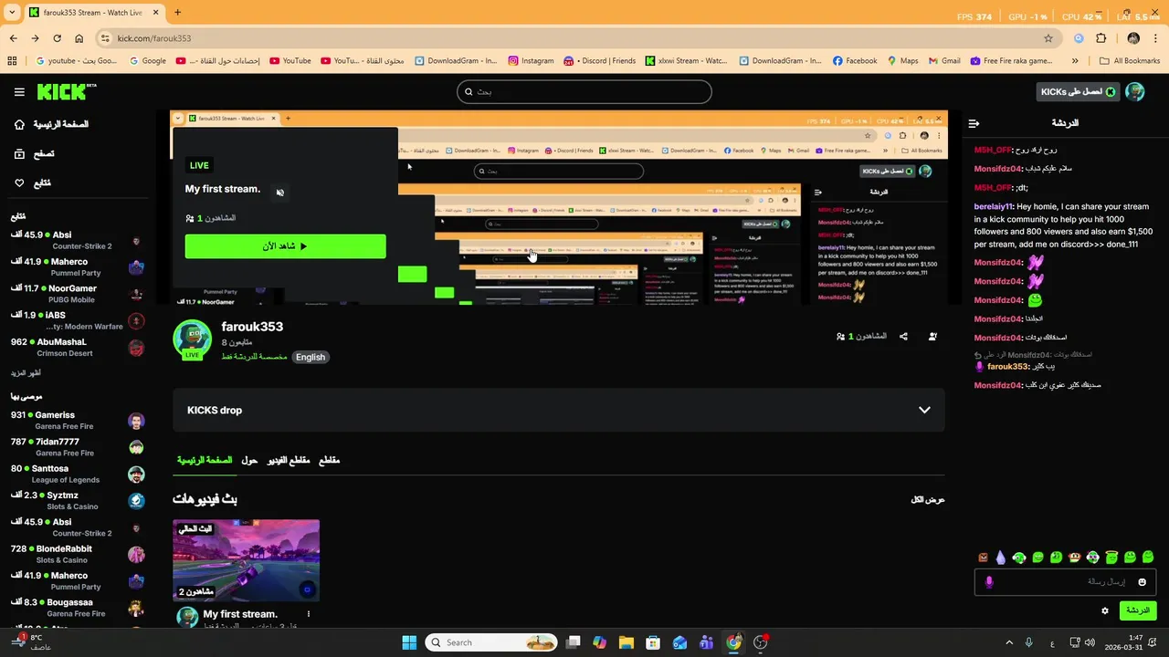The width and height of the screenshot is (1169, 657).
Task: Insert the mushroom emote
Action: tap(1075, 558)
